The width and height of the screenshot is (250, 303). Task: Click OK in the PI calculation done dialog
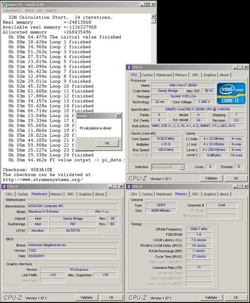point(107,143)
